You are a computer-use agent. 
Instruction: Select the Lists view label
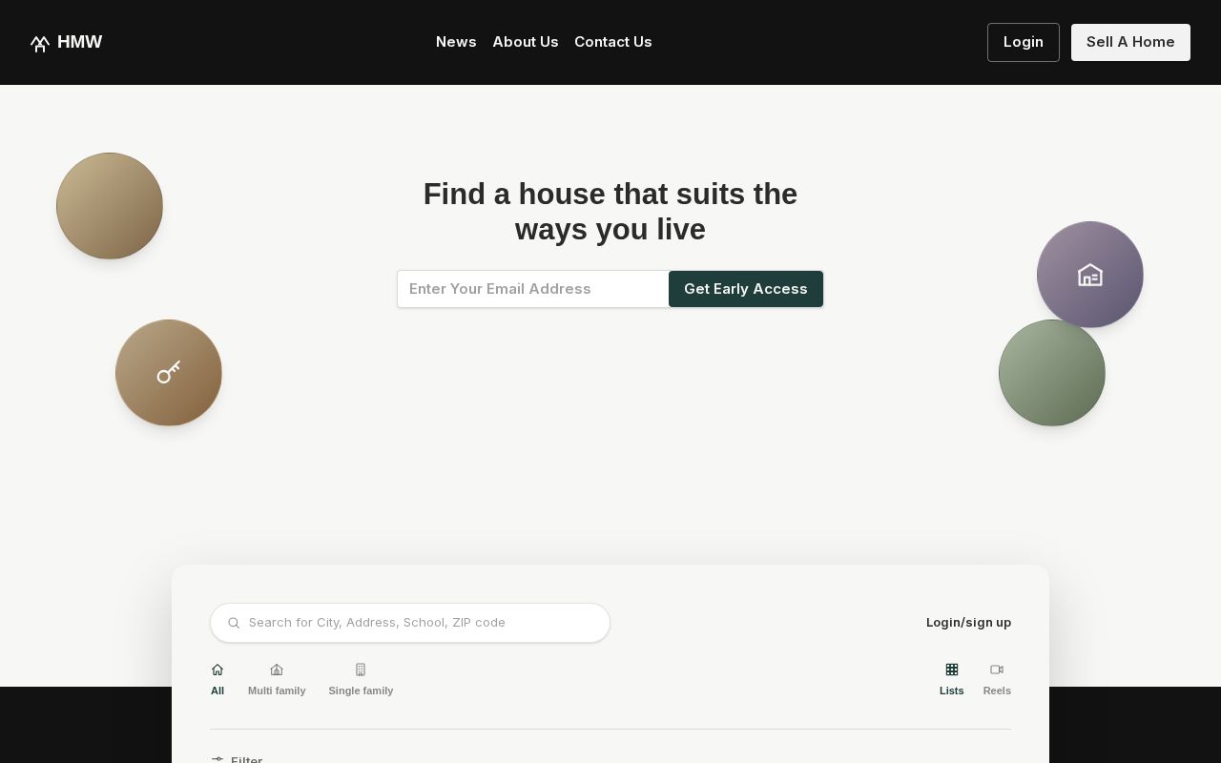(952, 691)
